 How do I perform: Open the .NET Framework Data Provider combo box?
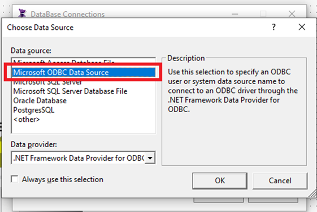83,158
